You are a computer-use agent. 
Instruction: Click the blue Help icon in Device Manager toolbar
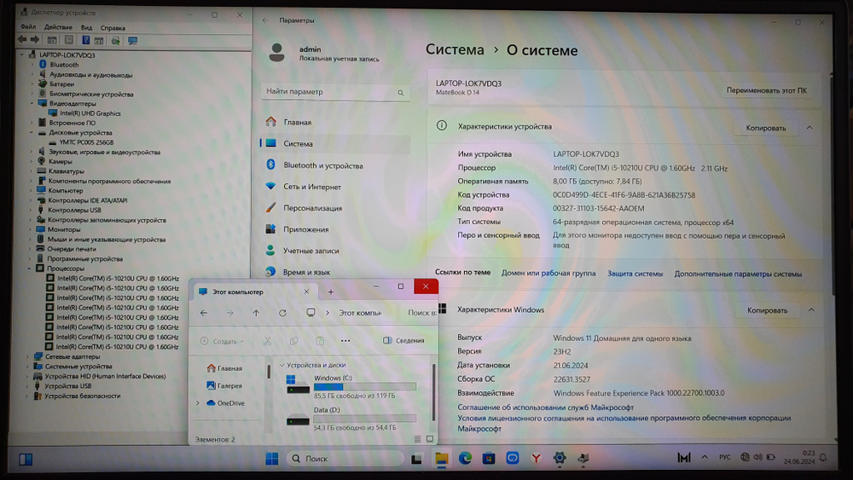pyautogui.click(x=85, y=40)
